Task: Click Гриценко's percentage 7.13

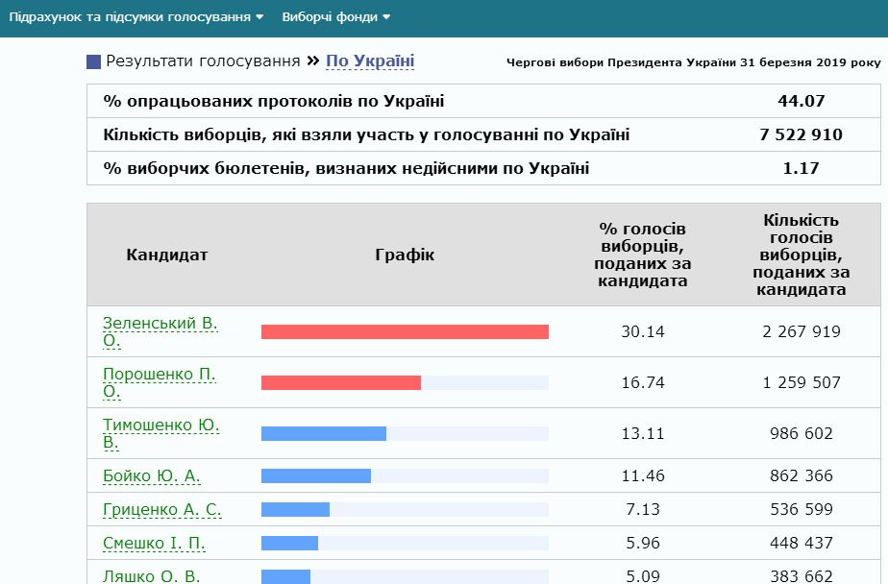Action: click(x=643, y=509)
